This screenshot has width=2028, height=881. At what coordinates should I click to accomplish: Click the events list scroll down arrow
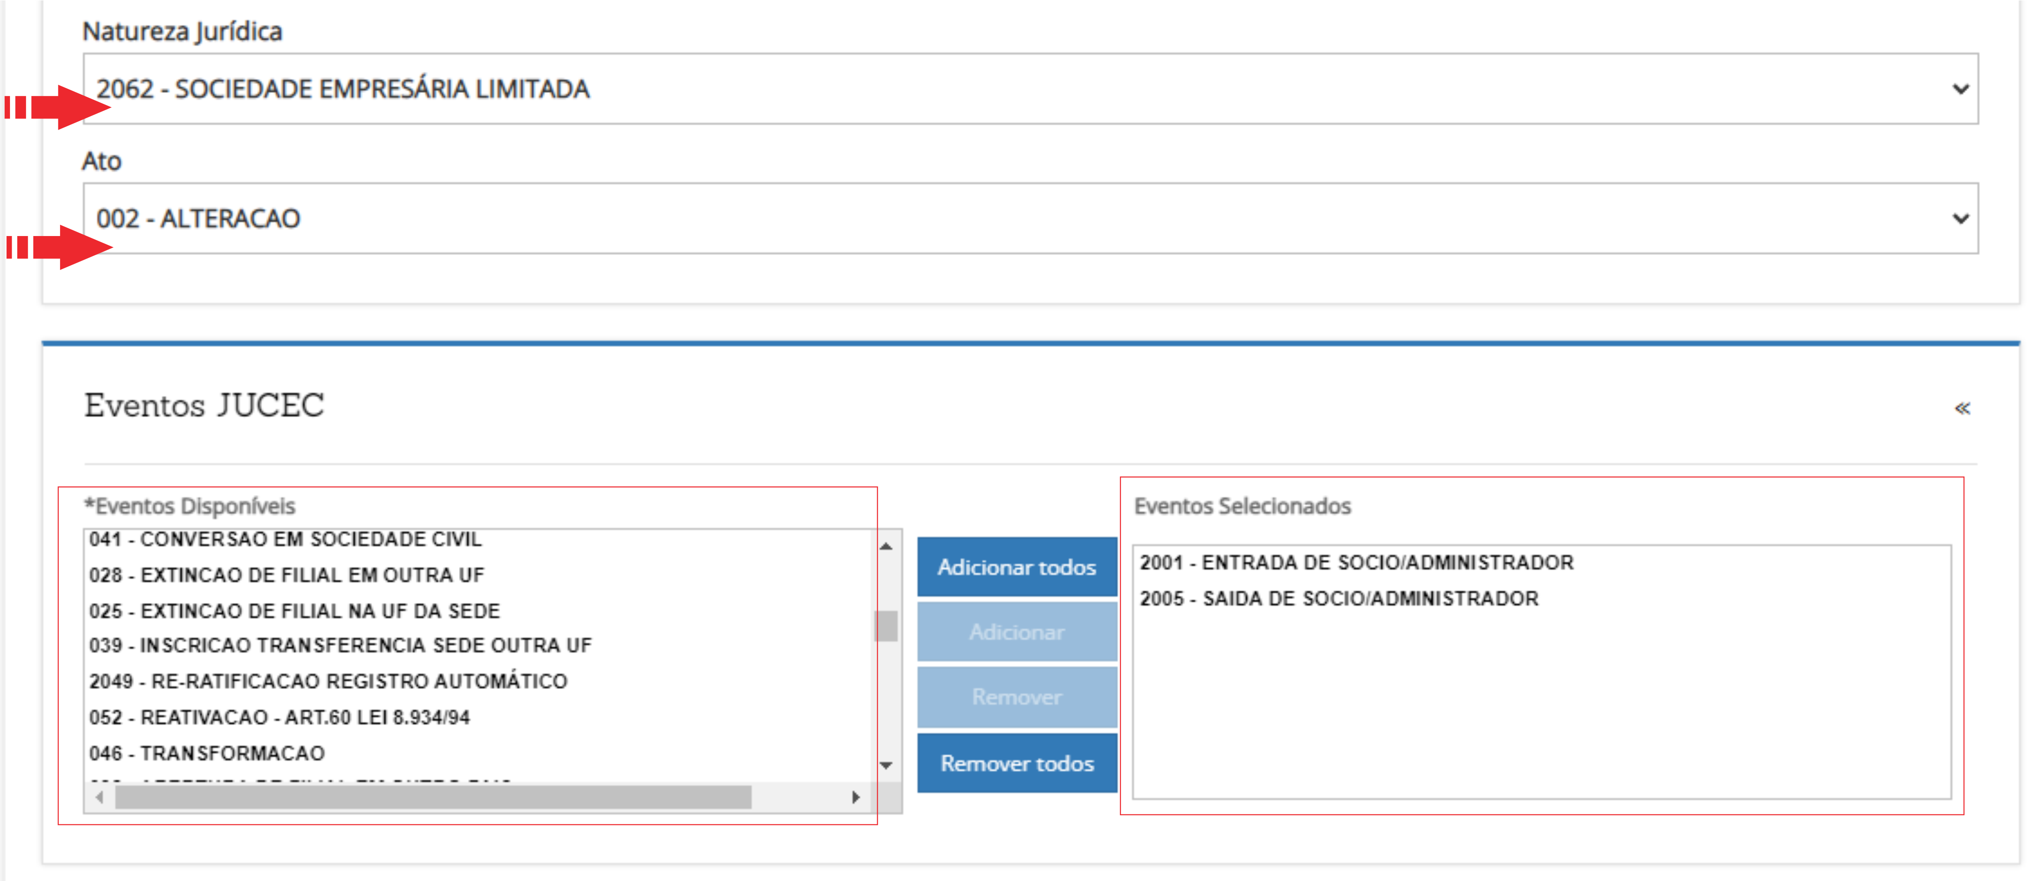tap(886, 766)
